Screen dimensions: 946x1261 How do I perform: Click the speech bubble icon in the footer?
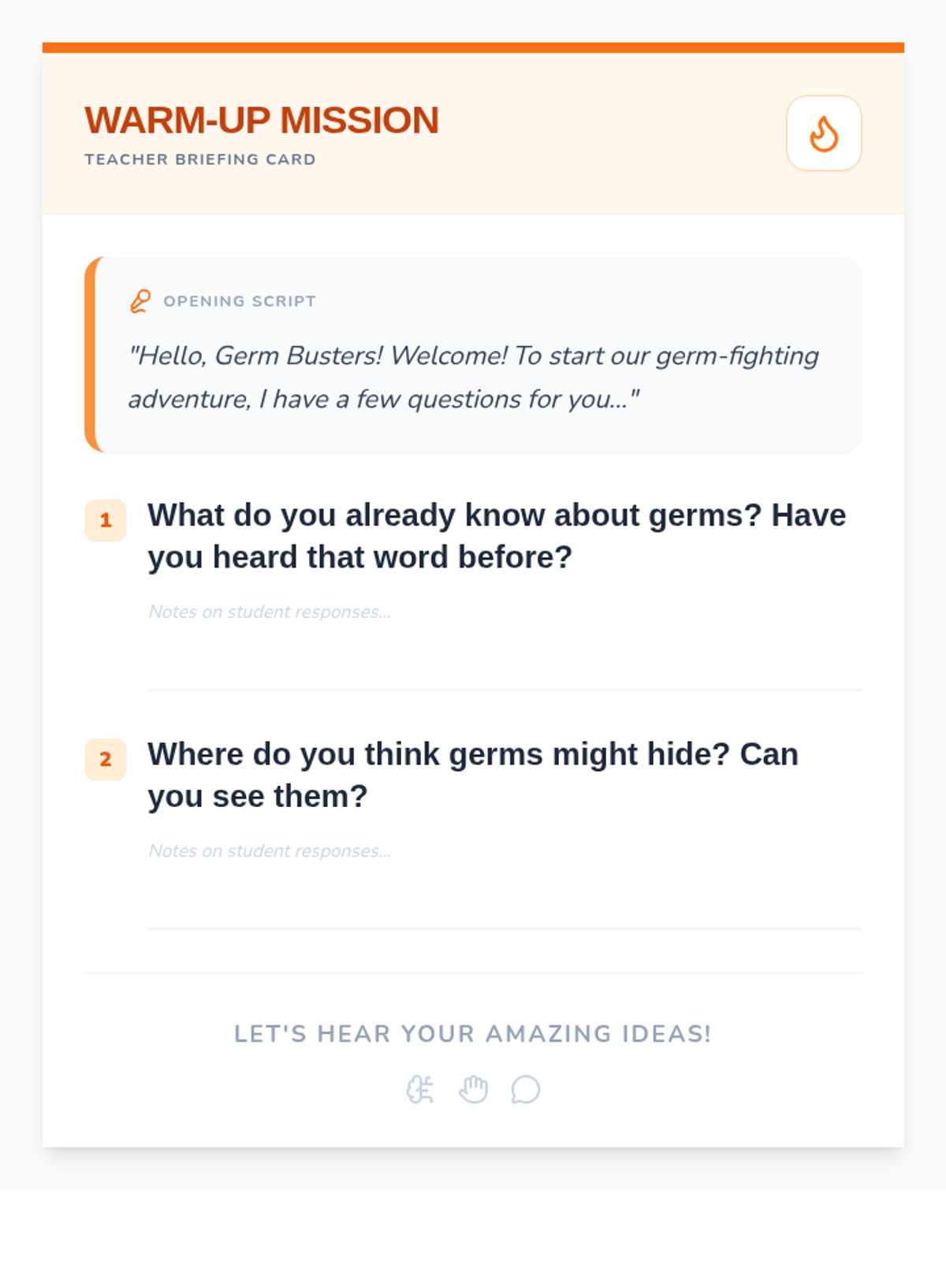coord(526,1090)
